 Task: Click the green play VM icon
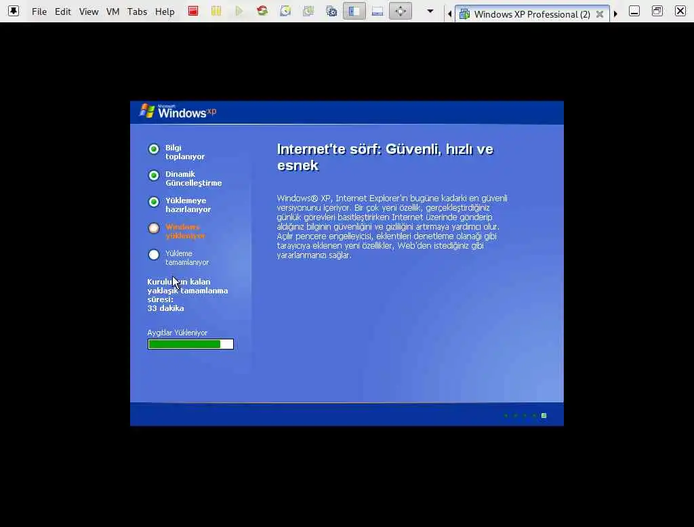239,11
